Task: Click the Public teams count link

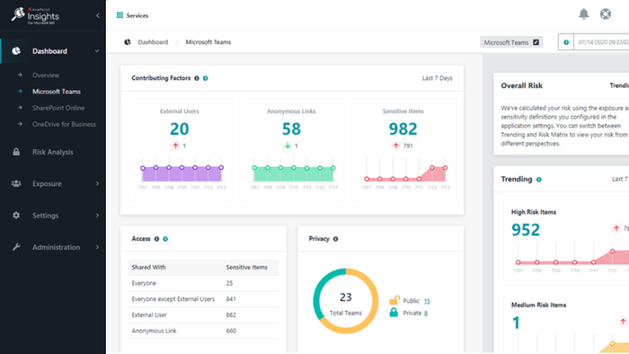Action: click(427, 301)
